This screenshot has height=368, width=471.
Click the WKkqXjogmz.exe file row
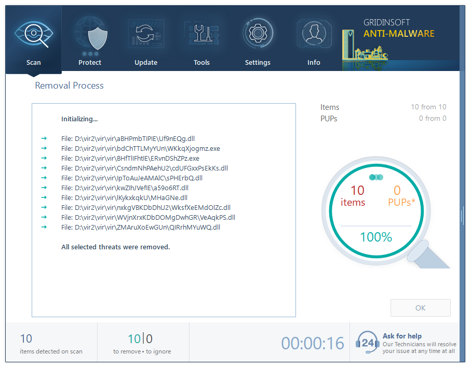pos(140,148)
